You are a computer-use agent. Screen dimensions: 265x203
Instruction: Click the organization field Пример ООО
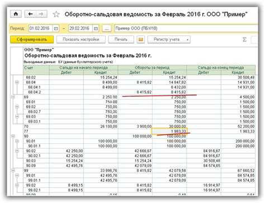186,29
